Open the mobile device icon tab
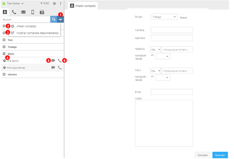The image size is (234, 159). click(x=32, y=12)
